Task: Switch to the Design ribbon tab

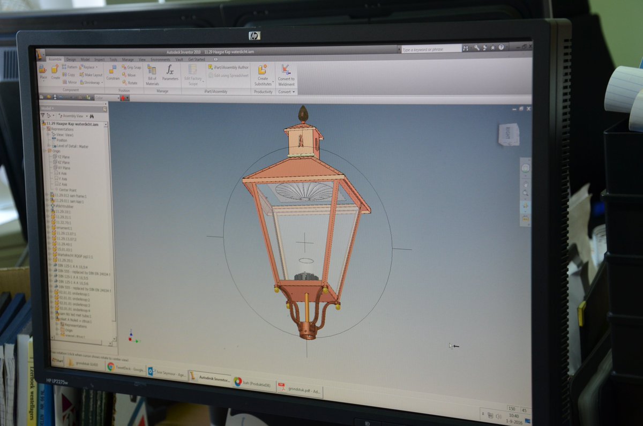Action: pos(71,59)
